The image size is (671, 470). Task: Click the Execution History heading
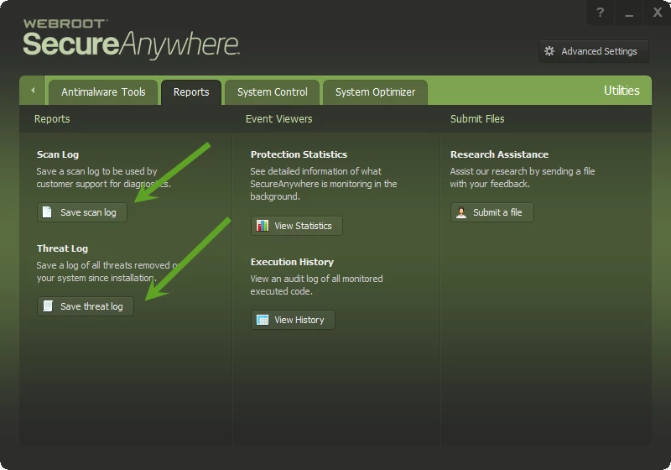(292, 262)
